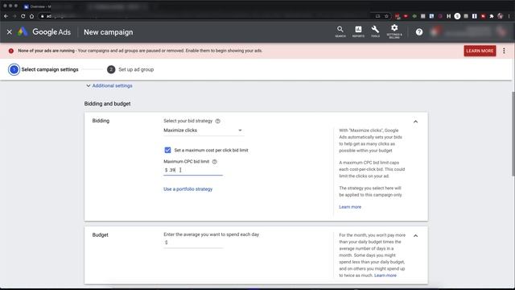Click the browser Back arrow
This screenshot has width=515, height=290.
6,16
